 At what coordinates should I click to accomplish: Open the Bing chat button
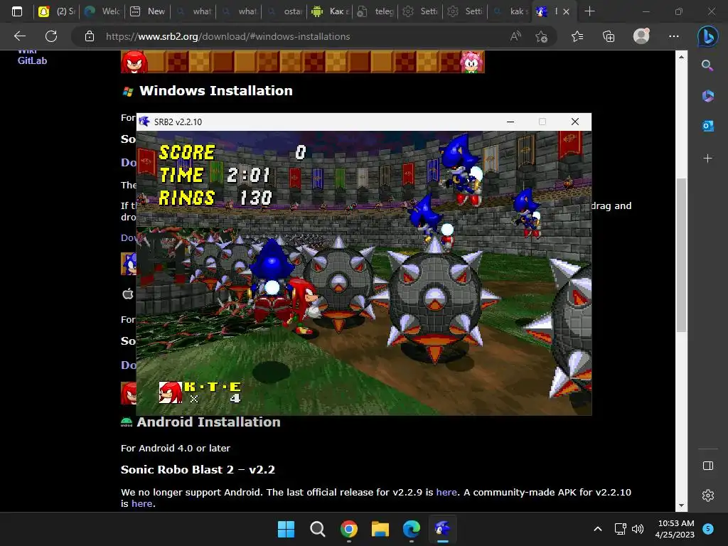707,36
